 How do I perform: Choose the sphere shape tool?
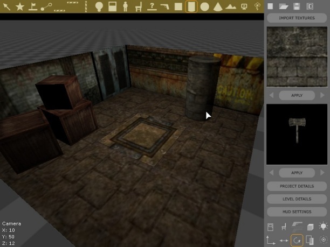click(204, 6)
